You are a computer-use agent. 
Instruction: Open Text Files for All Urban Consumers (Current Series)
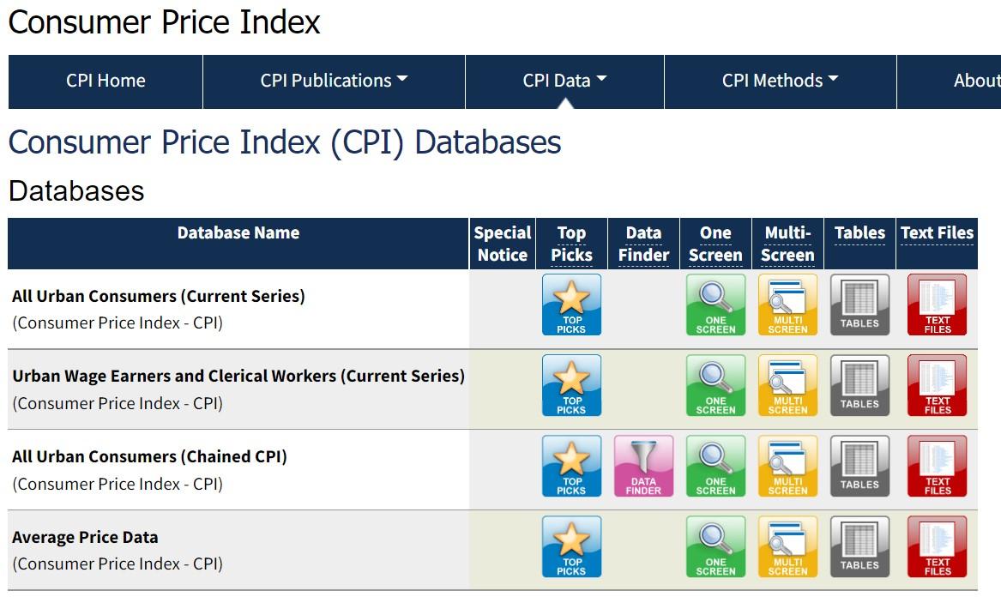[x=937, y=304]
